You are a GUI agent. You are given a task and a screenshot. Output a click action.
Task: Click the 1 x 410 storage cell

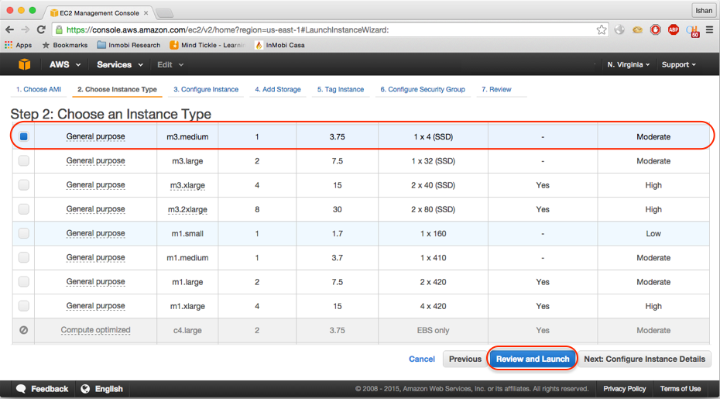coord(433,258)
